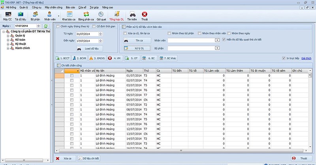
Task: Click the Xóa ca button with red X
Action: tap(65, 158)
